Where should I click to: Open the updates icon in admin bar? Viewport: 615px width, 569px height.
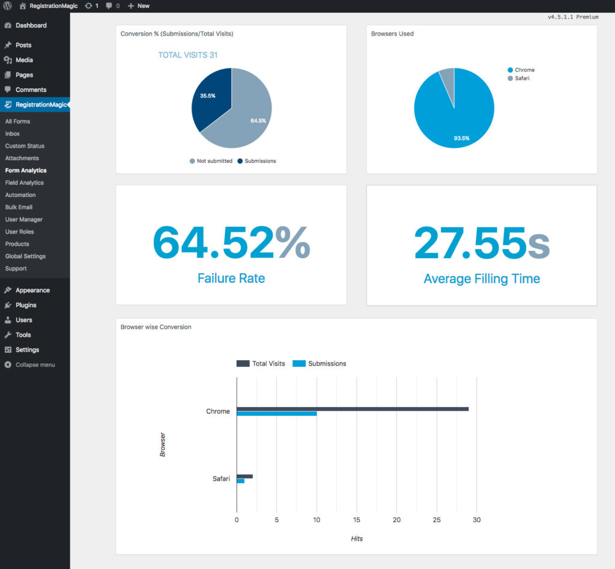(89, 5)
